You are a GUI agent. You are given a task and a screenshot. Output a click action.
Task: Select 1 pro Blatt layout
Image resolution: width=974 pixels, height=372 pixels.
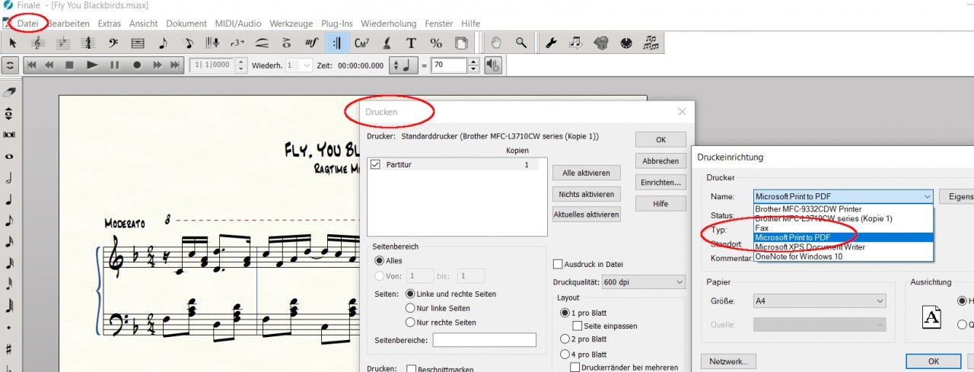tap(565, 313)
